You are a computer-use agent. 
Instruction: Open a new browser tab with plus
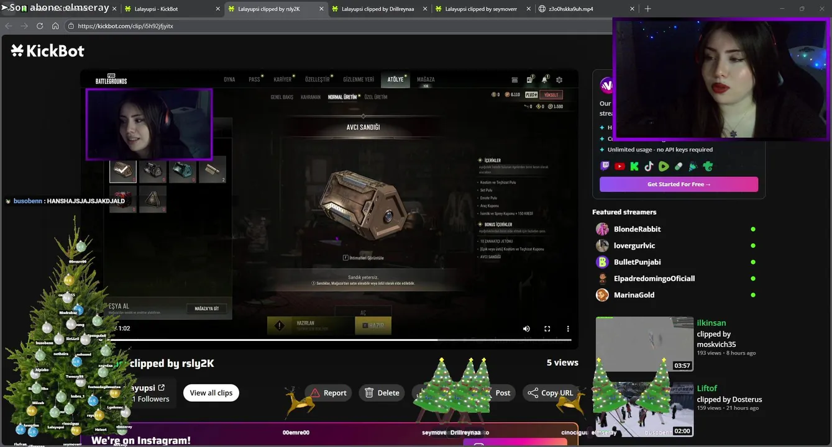click(x=647, y=9)
